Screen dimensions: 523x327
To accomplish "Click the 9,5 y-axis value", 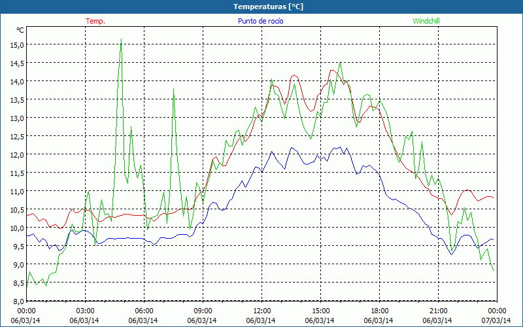I will pos(18,247).
